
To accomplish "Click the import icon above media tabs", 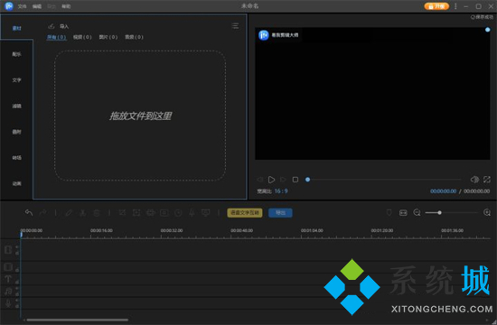I will click(x=52, y=26).
